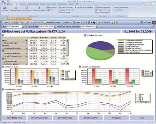Open the Einstellungen ribbon tab
Viewport: 156px width, 124px height.
pos(62,4)
